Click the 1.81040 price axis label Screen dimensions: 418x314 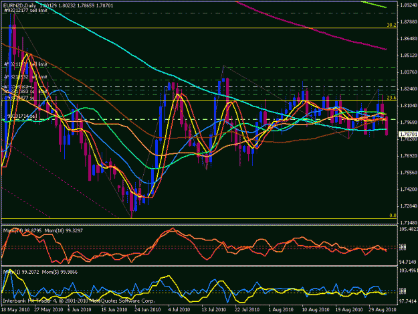[409, 106]
